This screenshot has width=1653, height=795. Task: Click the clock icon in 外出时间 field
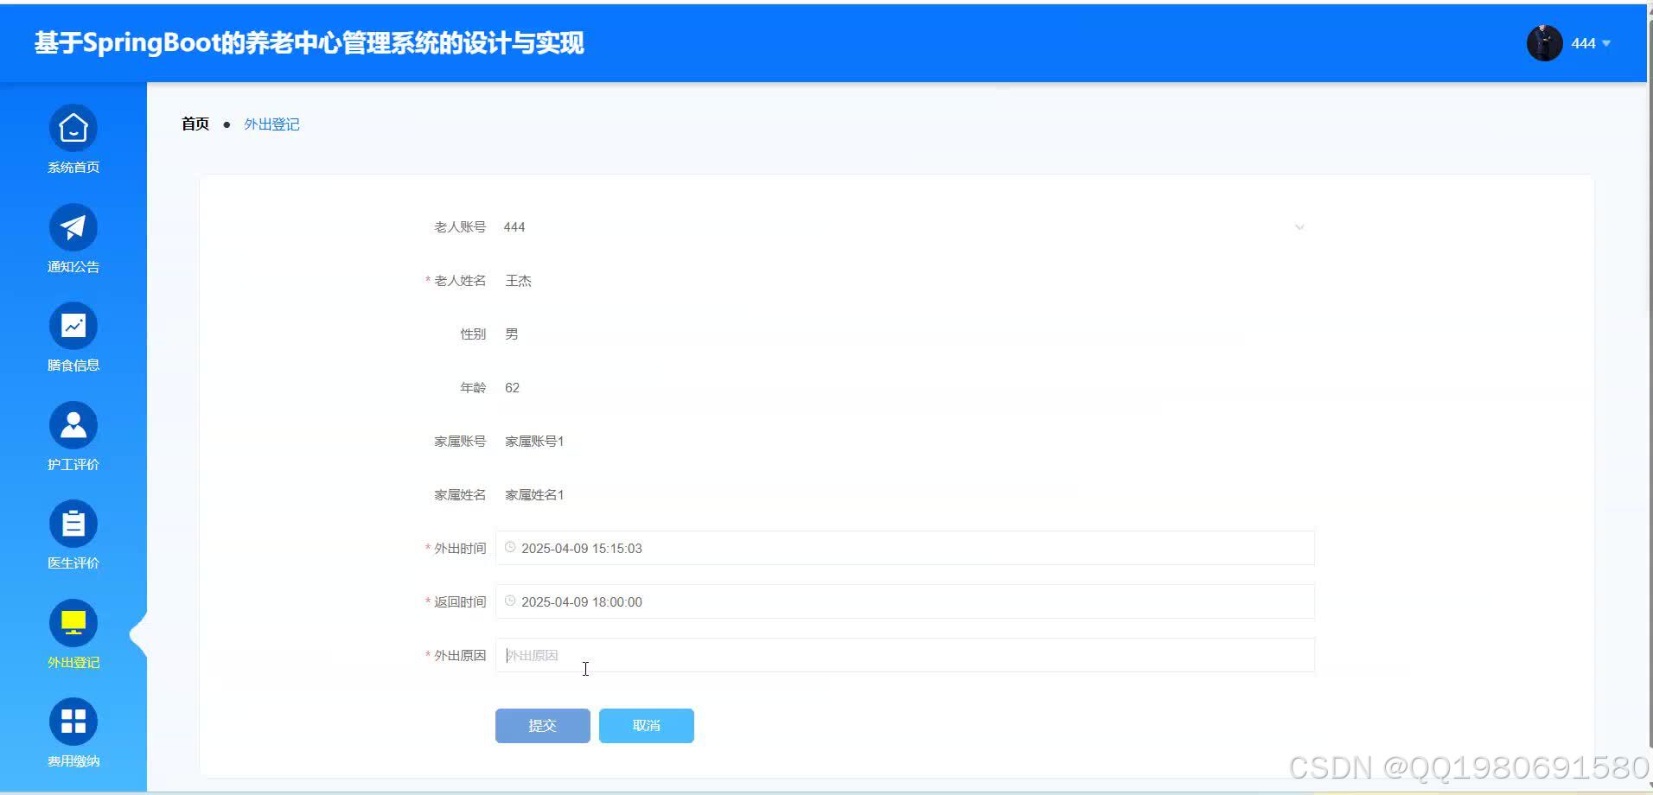pyautogui.click(x=510, y=547)
